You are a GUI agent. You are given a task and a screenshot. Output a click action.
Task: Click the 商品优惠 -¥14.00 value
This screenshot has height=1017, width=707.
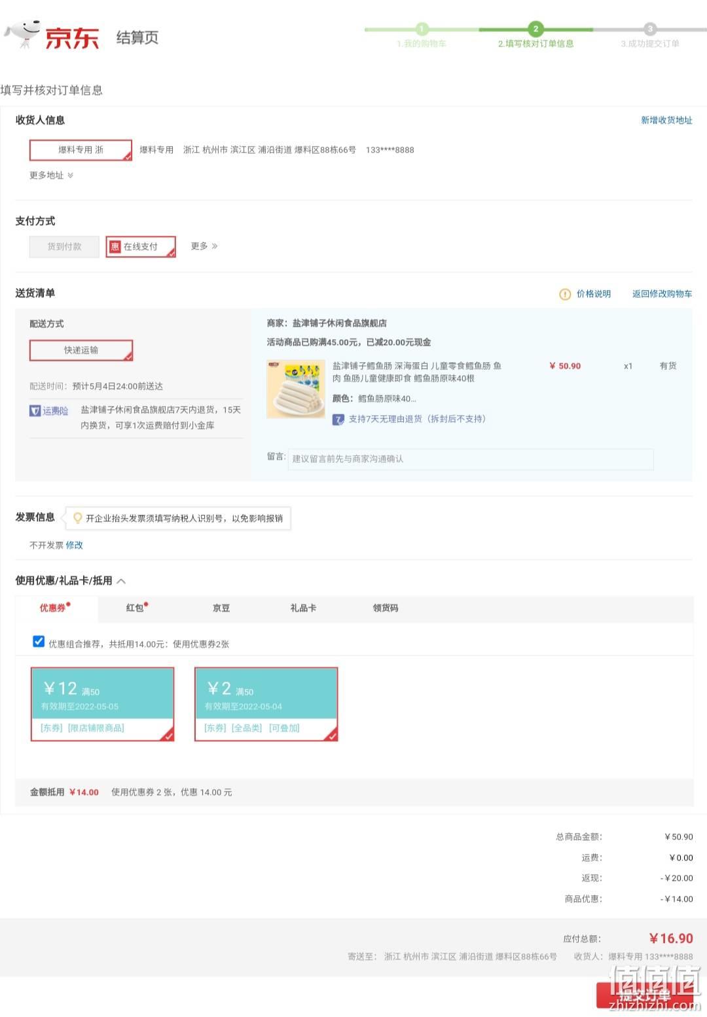[x=677, y=899]
